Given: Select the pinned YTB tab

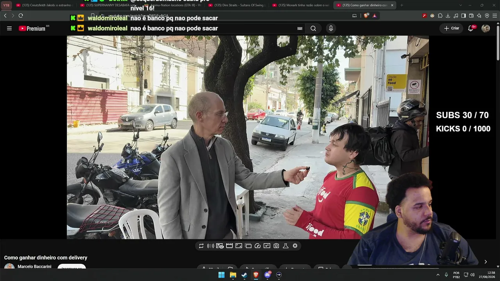Looking at the screenshot, I should click(6, 5).
